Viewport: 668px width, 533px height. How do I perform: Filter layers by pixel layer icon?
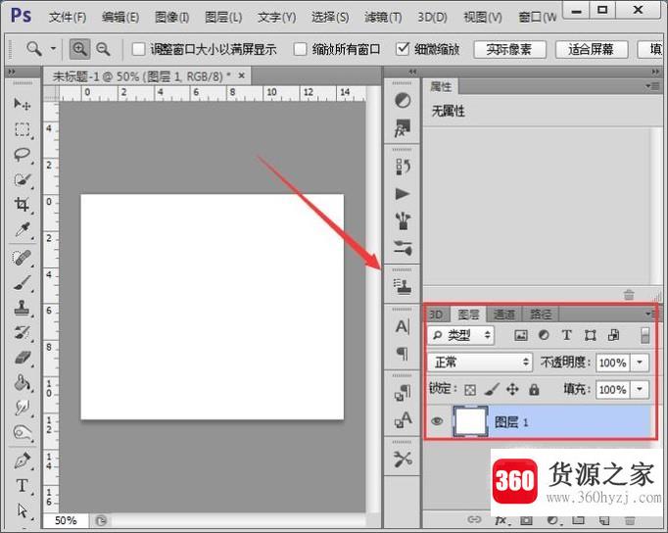click(x=521, y=335)
